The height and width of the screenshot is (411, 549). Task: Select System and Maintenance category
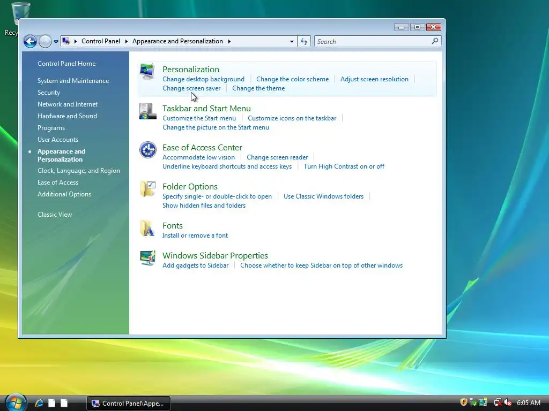coord(73,81)
